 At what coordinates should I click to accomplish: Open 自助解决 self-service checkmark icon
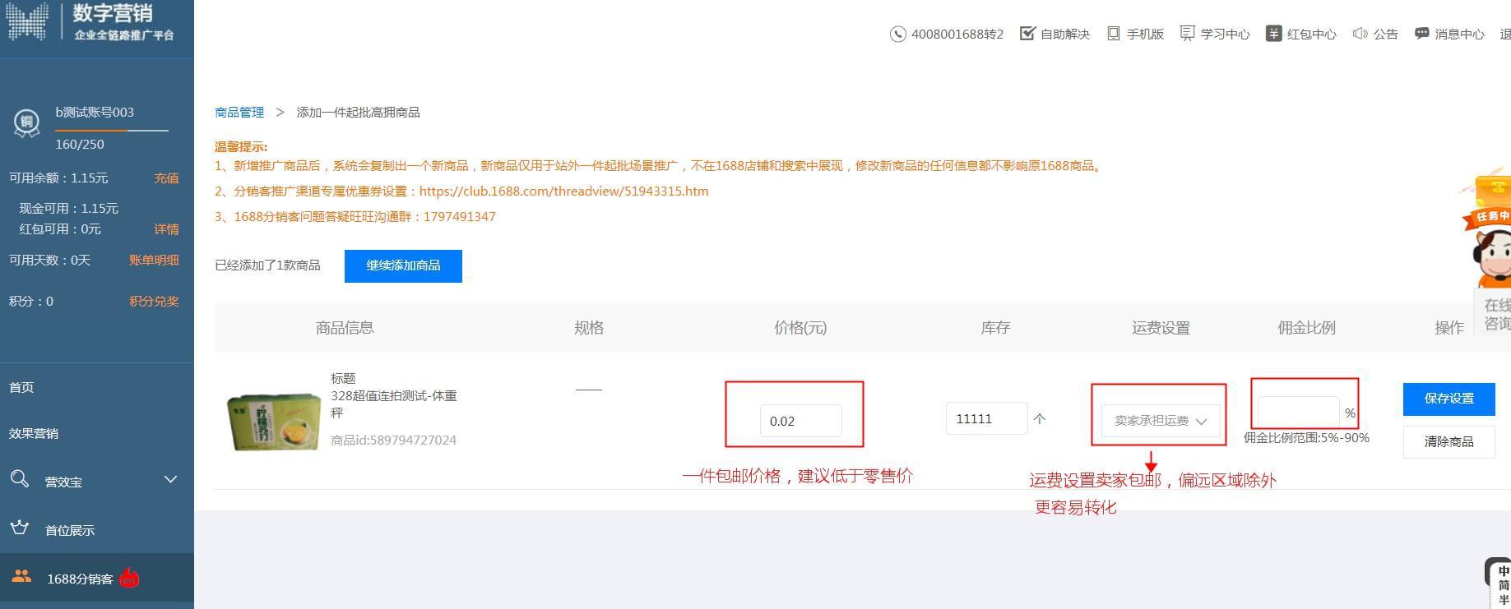pos(1027,33)
